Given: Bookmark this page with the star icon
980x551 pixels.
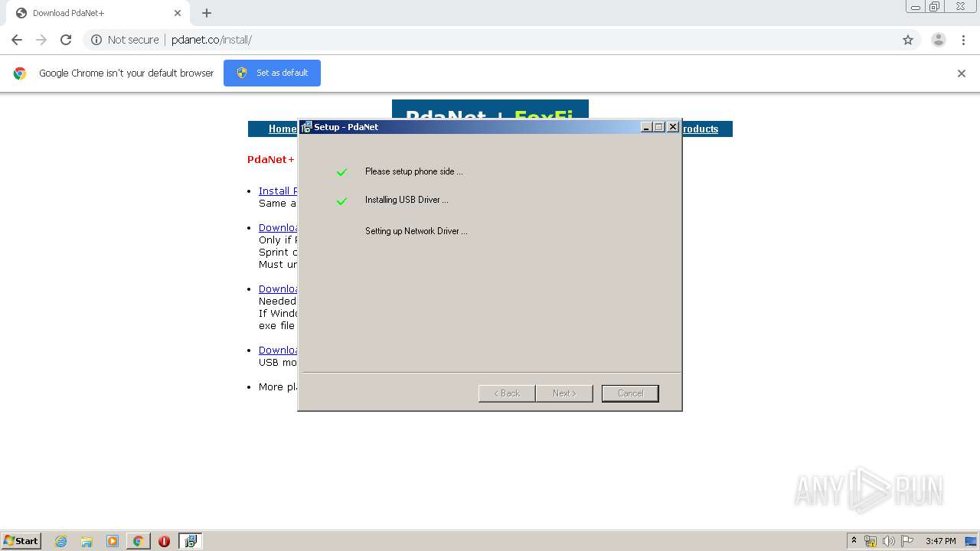Looking at the screenshot, I should (908, 40).
